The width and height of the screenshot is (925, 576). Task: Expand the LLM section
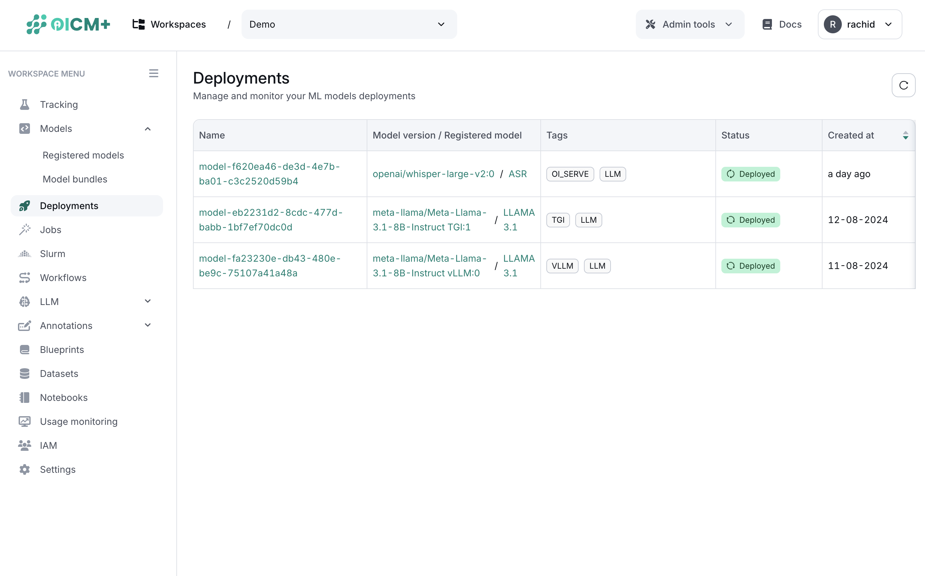point(148,301)
